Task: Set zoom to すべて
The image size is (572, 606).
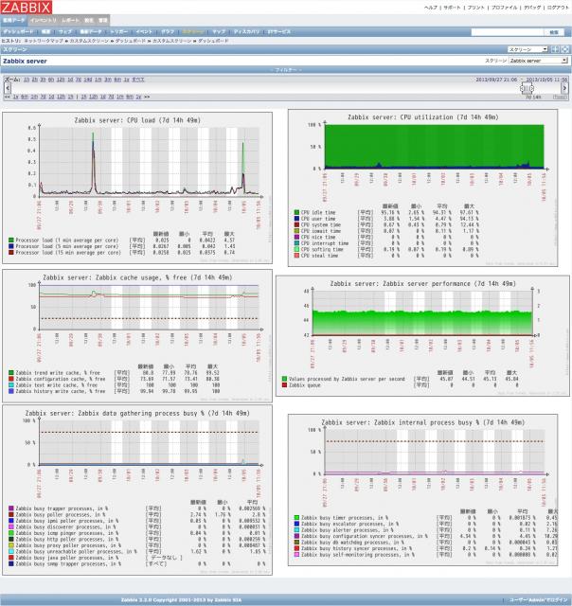Action: click(x=138, y=80)
